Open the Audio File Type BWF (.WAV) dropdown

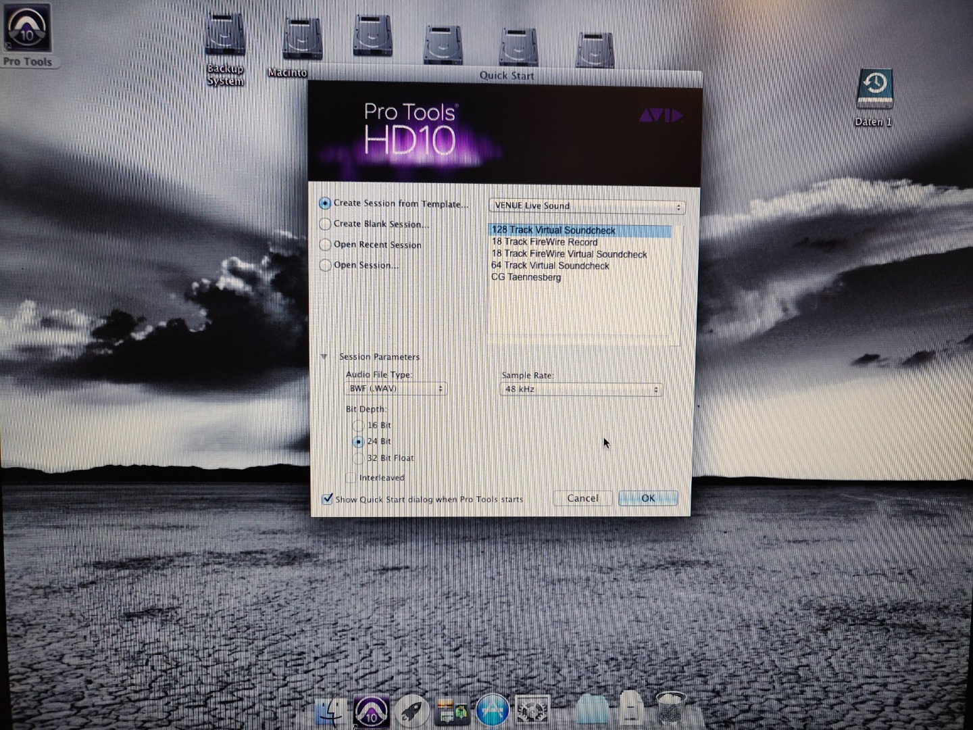point(396,389)
